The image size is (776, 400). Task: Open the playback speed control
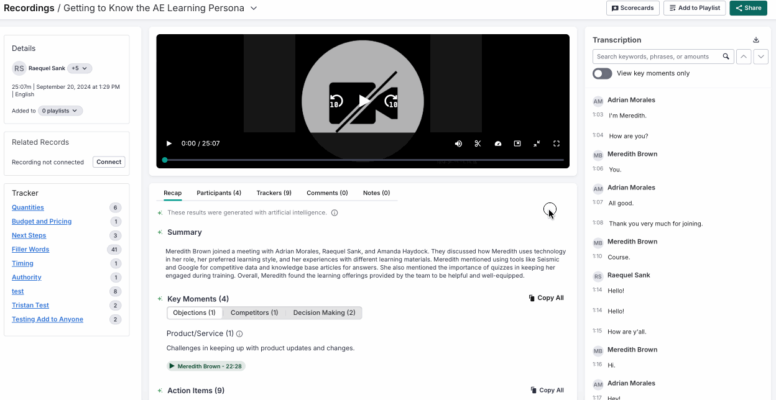click(x=498, y=143)
